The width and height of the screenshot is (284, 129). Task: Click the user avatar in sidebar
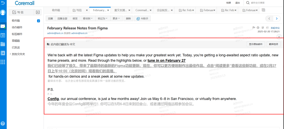(x=3, y=13)
